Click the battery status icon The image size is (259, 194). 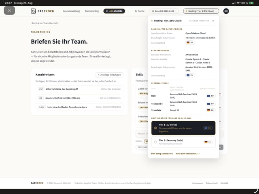[x=252, y=3]
